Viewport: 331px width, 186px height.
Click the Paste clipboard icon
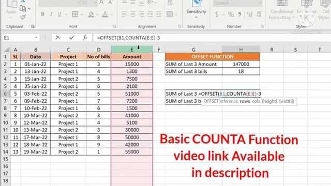point(11,4)
